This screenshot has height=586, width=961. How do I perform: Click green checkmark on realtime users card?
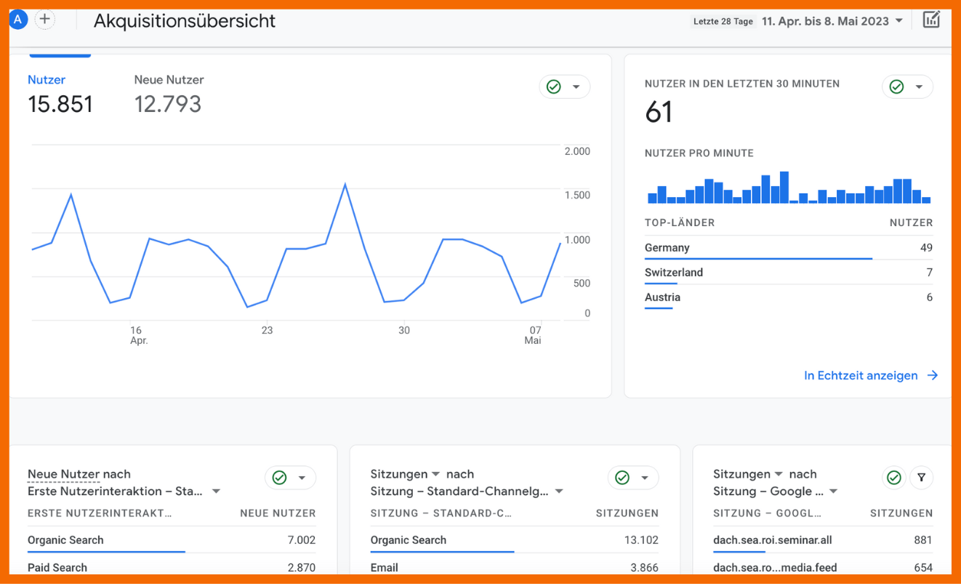(897, 87)
